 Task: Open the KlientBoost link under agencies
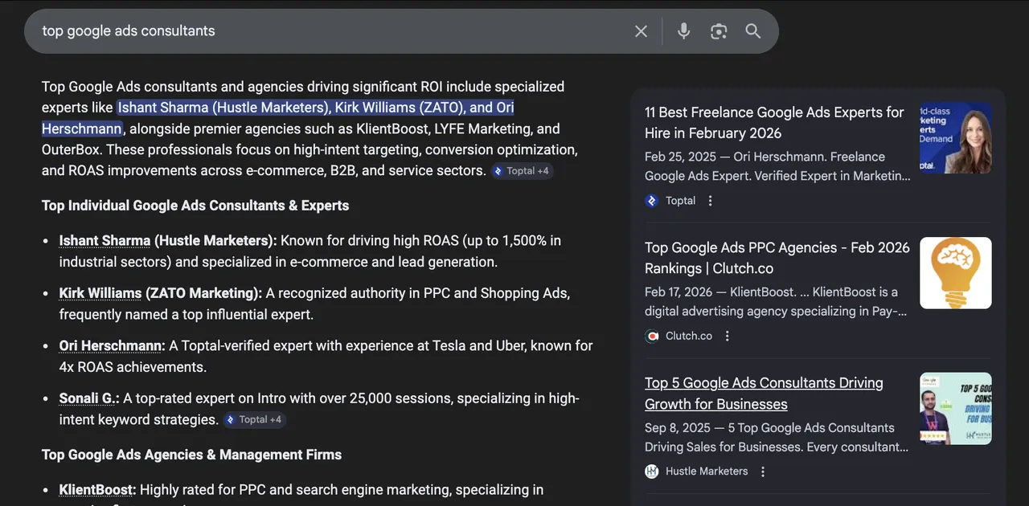97,489
